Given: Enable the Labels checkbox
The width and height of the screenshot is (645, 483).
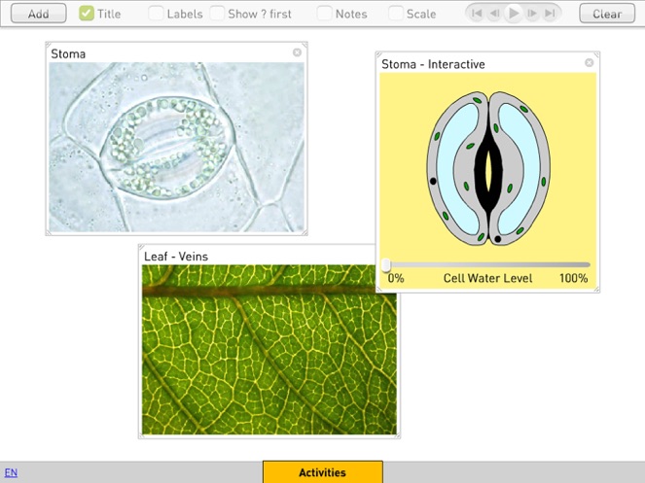Looking at the screenshot, I should pos(156,14).
